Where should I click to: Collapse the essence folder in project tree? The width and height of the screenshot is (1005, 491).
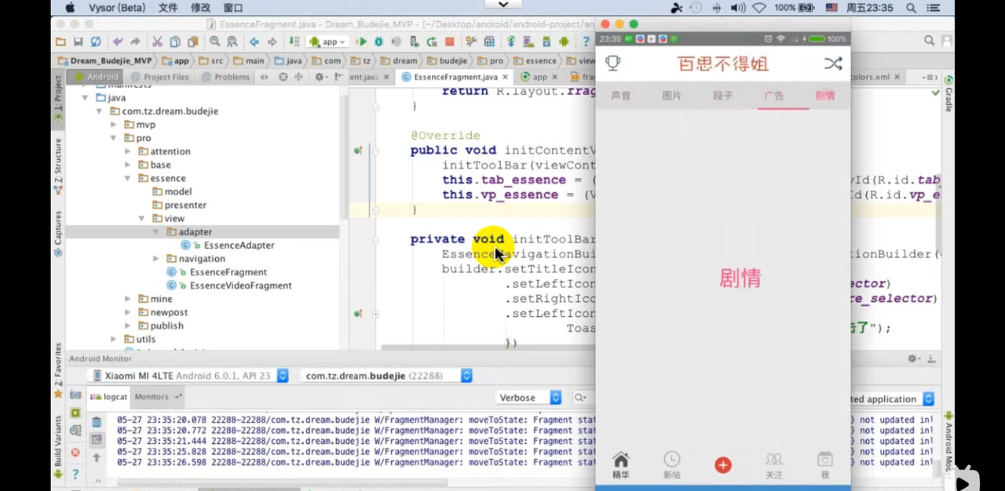click(x=128, y=178)
